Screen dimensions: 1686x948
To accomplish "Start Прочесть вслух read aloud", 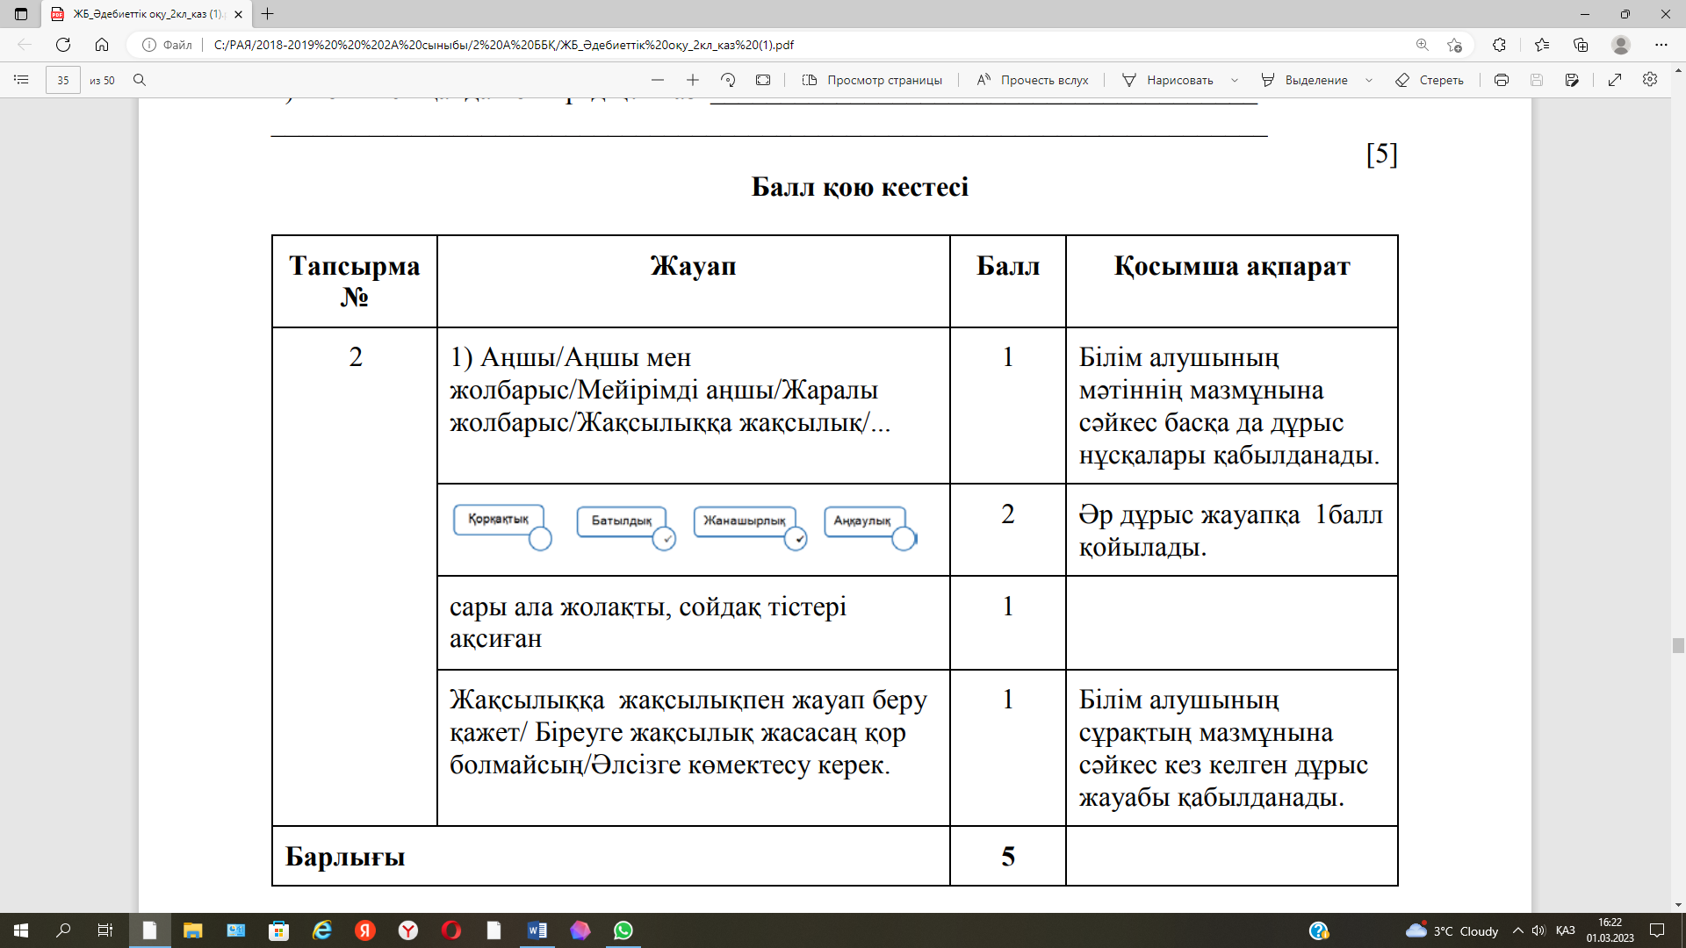I will pyautogui.click(x=1033, y=80).
